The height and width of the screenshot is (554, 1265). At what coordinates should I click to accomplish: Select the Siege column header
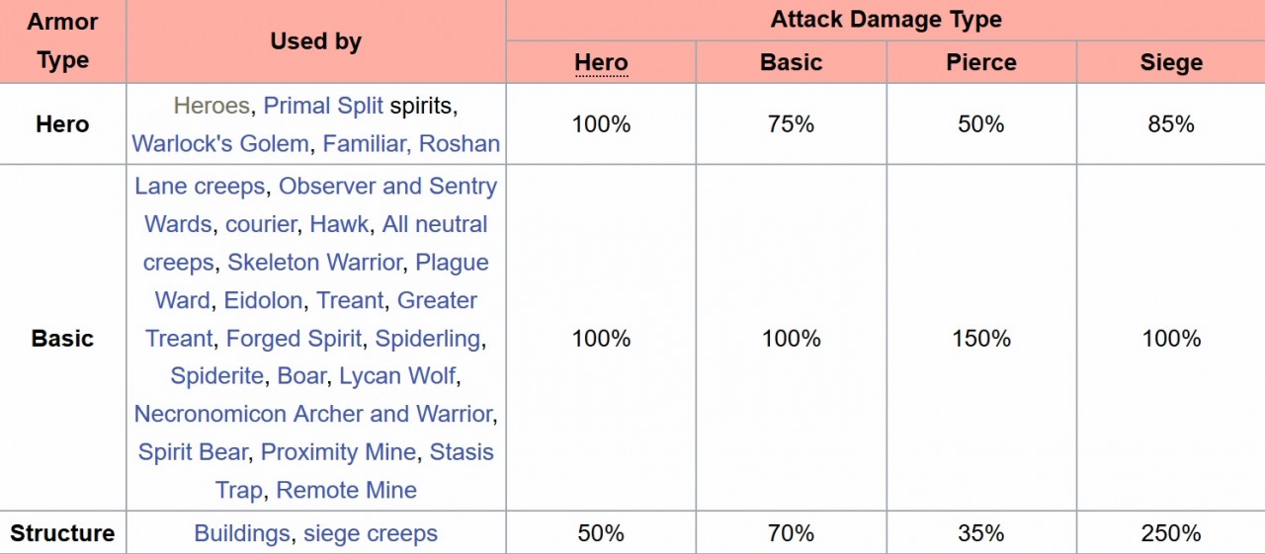tap(1171, 62)
